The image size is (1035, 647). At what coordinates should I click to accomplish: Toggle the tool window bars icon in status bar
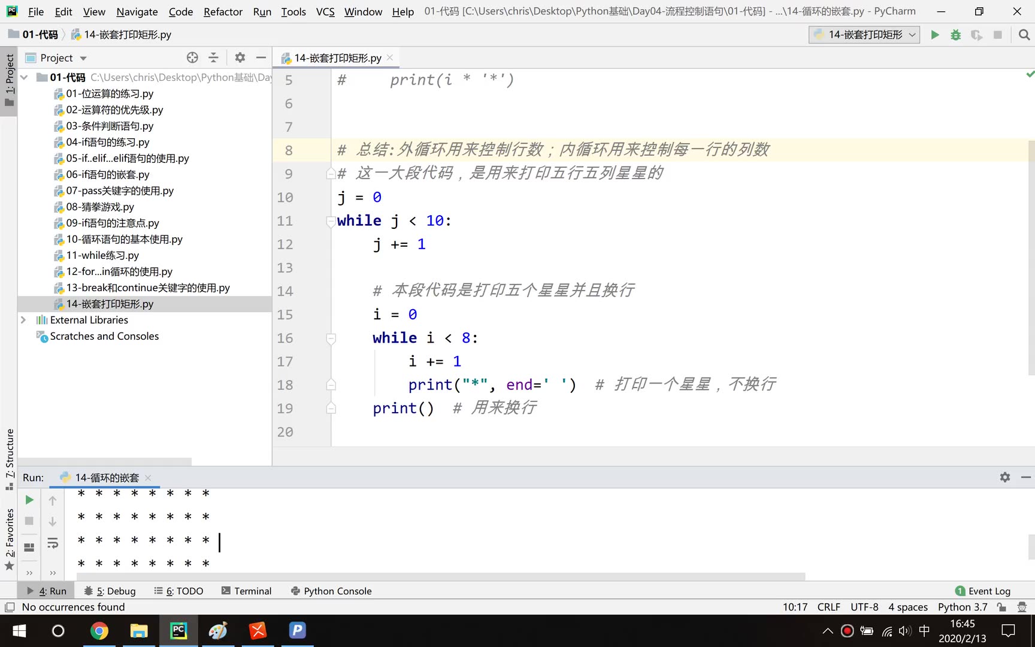[10, 607]
